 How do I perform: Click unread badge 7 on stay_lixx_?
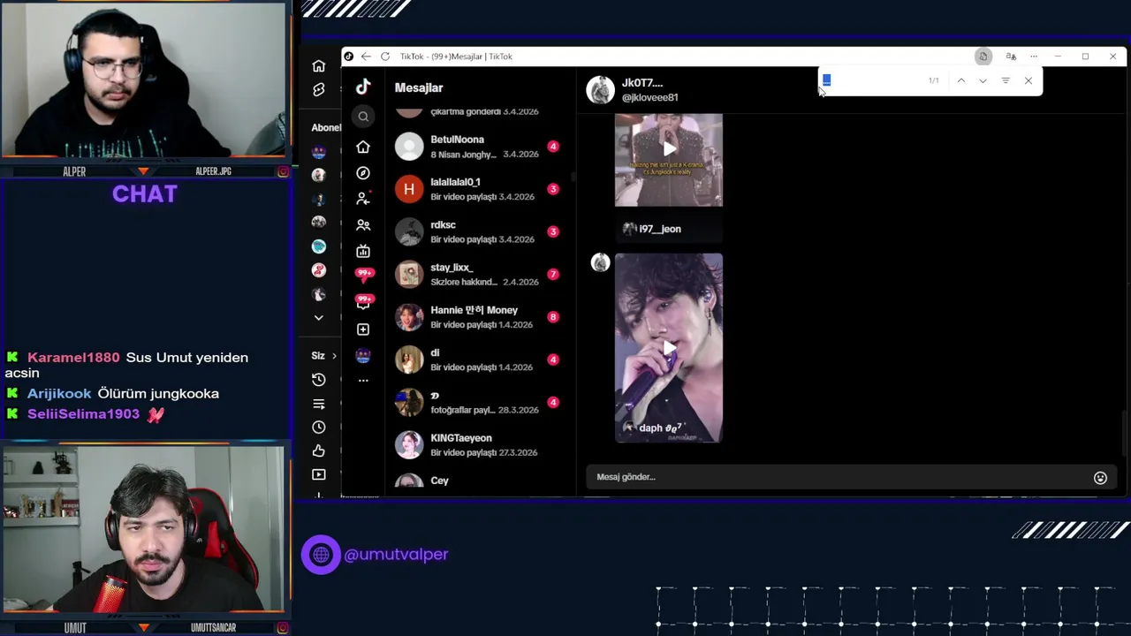[x=553, y=275]
